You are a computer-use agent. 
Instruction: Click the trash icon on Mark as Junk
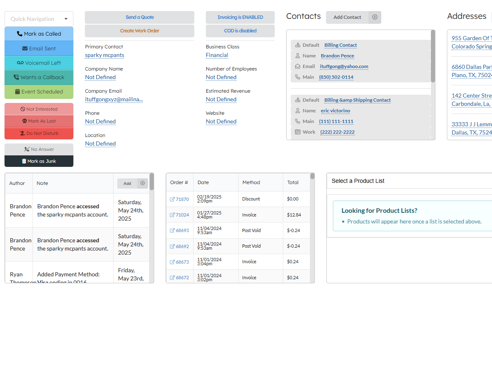pyautogui.click(x=24, y=161)
